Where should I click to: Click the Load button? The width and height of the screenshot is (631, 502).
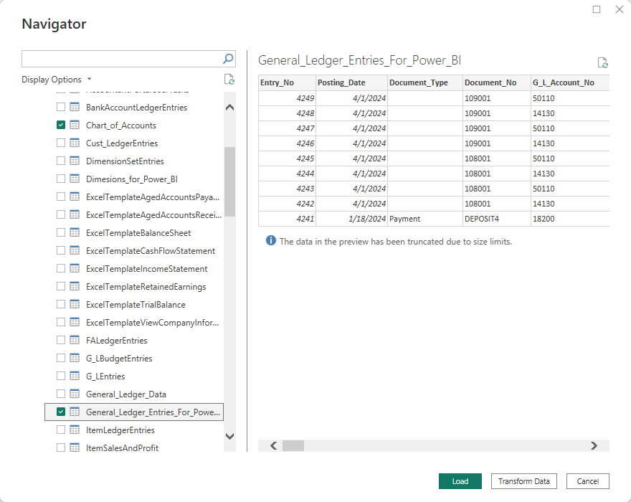pyautogui.click(x=460, y=481)
